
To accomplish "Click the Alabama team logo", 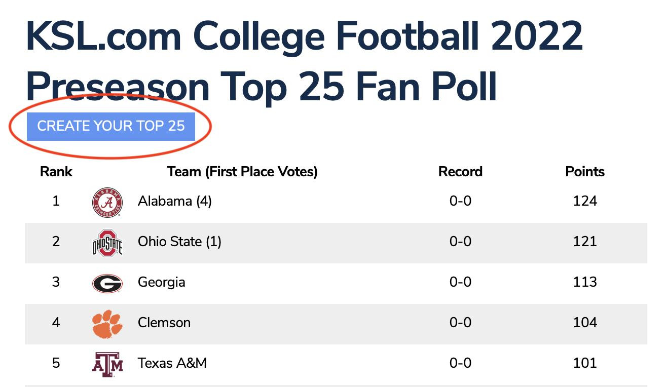I will pos(107,203).
